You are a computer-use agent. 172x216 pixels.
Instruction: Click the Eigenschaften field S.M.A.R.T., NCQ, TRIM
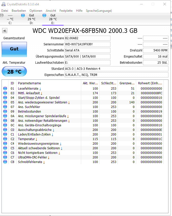coord(117,75)
